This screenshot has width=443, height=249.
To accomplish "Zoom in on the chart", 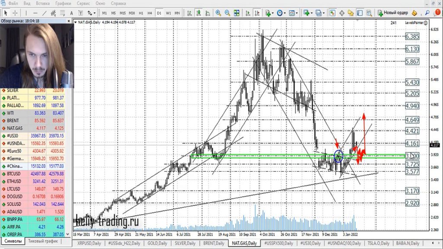I will tap(218, 13).
